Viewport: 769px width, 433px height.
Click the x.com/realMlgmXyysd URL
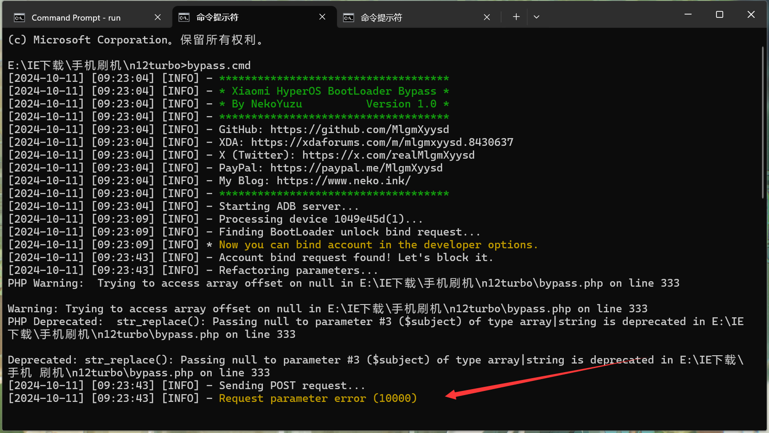[389, 155]
